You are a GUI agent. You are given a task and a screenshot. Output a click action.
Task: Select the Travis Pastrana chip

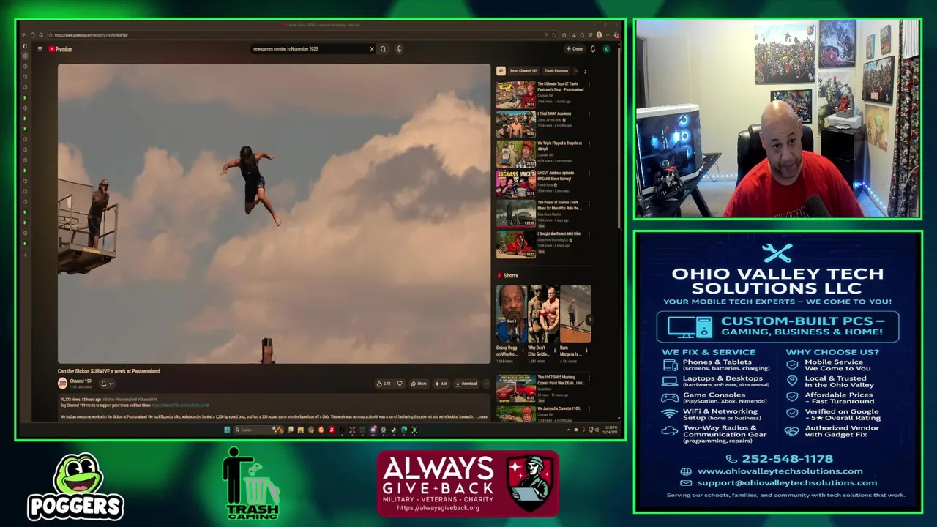(x=556, y=71)
